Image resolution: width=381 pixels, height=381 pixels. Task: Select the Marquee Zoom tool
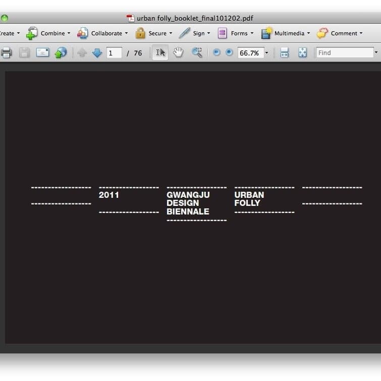197,52
